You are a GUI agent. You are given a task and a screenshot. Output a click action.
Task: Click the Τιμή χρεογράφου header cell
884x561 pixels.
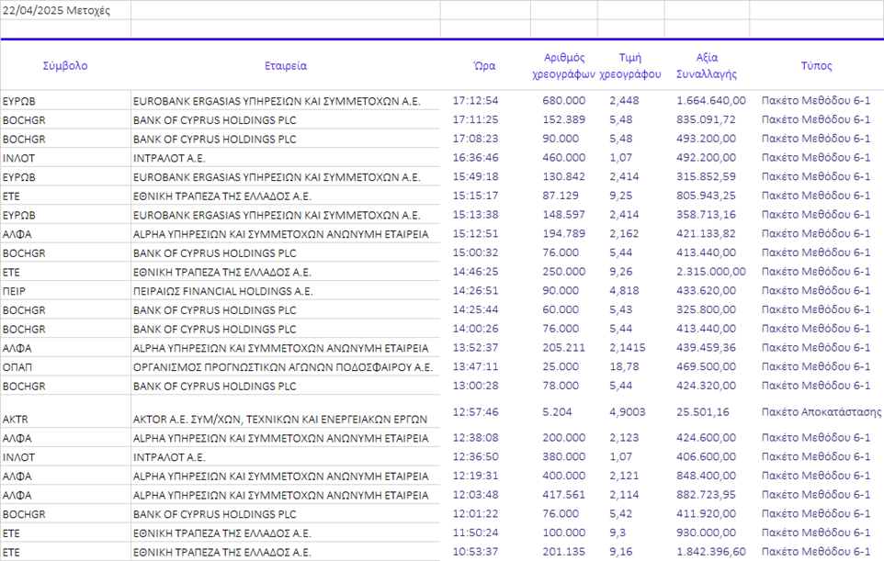[629, 66]
